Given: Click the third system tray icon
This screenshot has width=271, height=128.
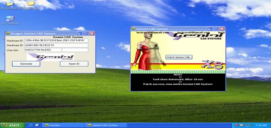Looking at the screenshot, I should (246, 125).
